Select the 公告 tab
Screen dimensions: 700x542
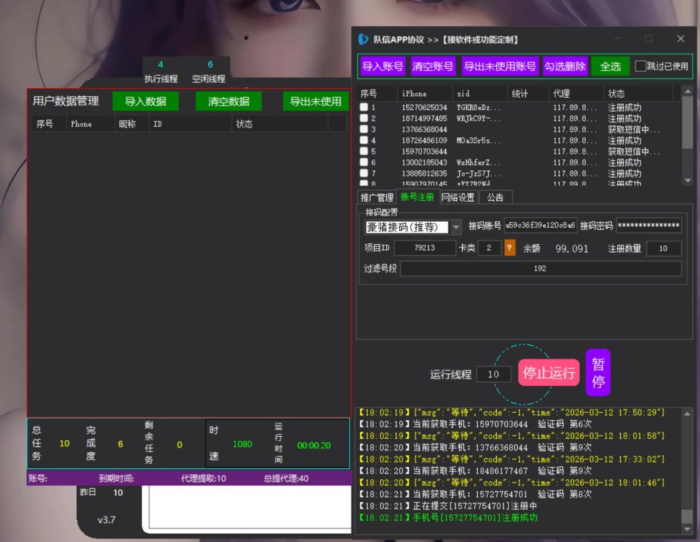[x=495, y=198]
